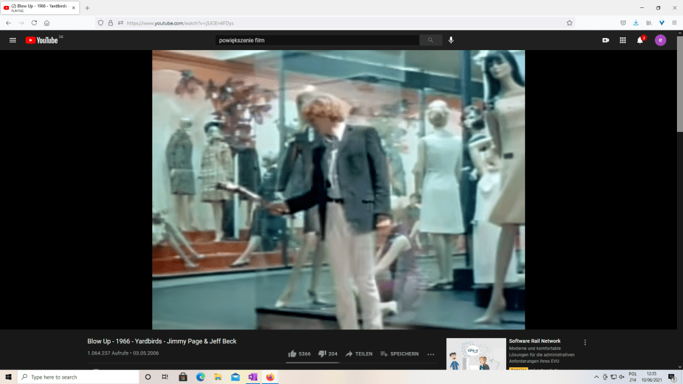Open the purple account avatar menu
683x384 pixels.
(x=660, y=40)
